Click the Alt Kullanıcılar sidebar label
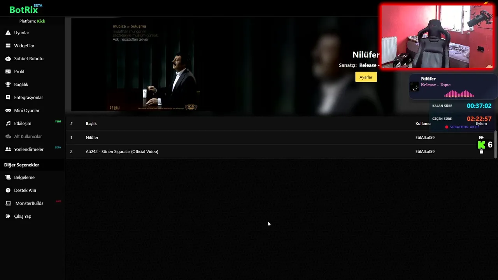 28,136
